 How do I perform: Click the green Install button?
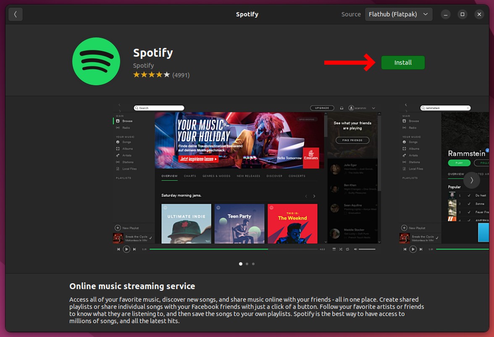[402, 63]
